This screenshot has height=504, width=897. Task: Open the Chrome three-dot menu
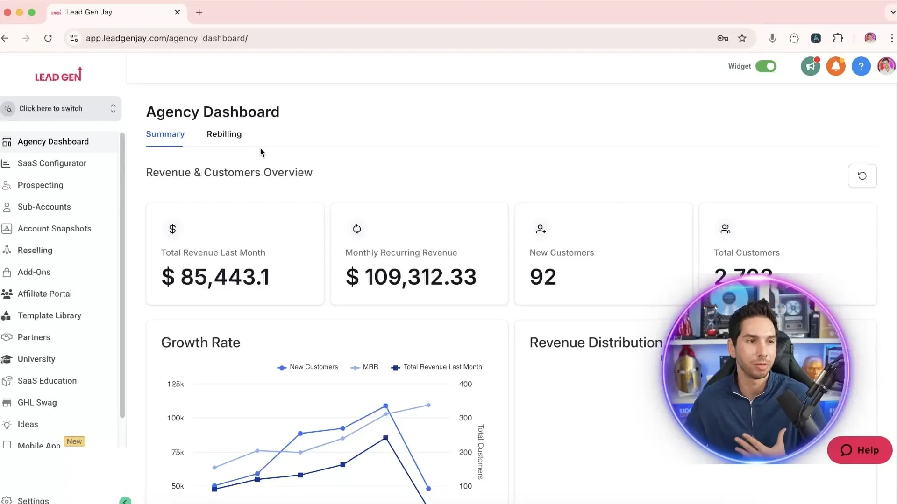pyautogui.click(x=892, y=38)
